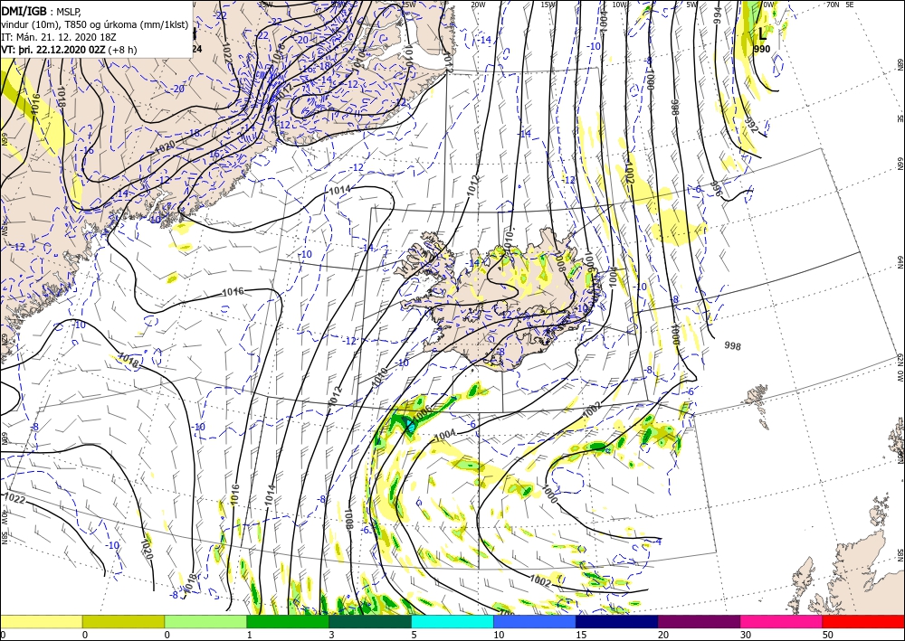Screen dimensions: 905x641
Task: Click the 'VT: þri. 22.12.2020 02Z' valid time
Action: click(52, 50)
